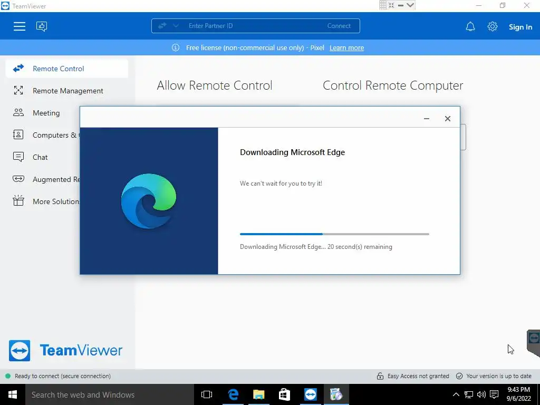
Task: Click the Remote Management expand icon
Action: pyautogui.click(x=18, y=90)
